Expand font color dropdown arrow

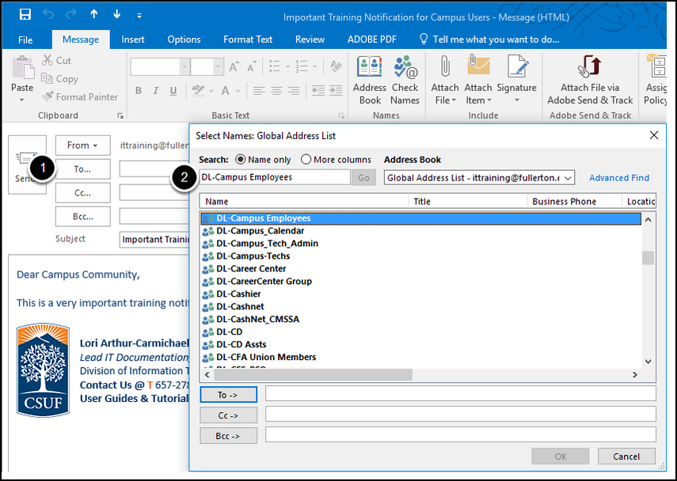point(238,91)
